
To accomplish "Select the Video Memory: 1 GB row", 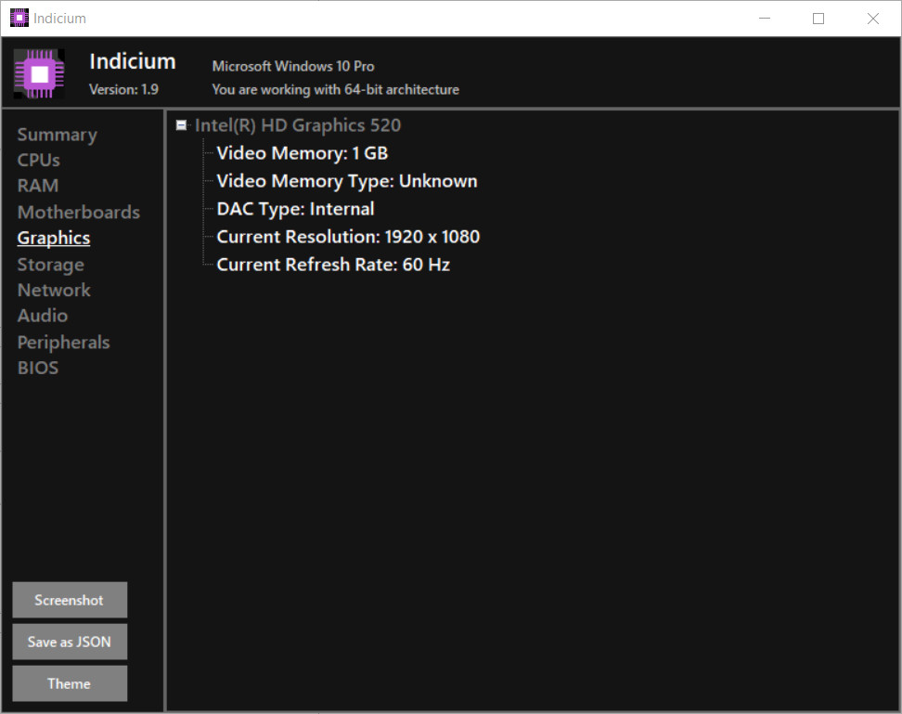I will pyautogui.click(x=302, y=153).
